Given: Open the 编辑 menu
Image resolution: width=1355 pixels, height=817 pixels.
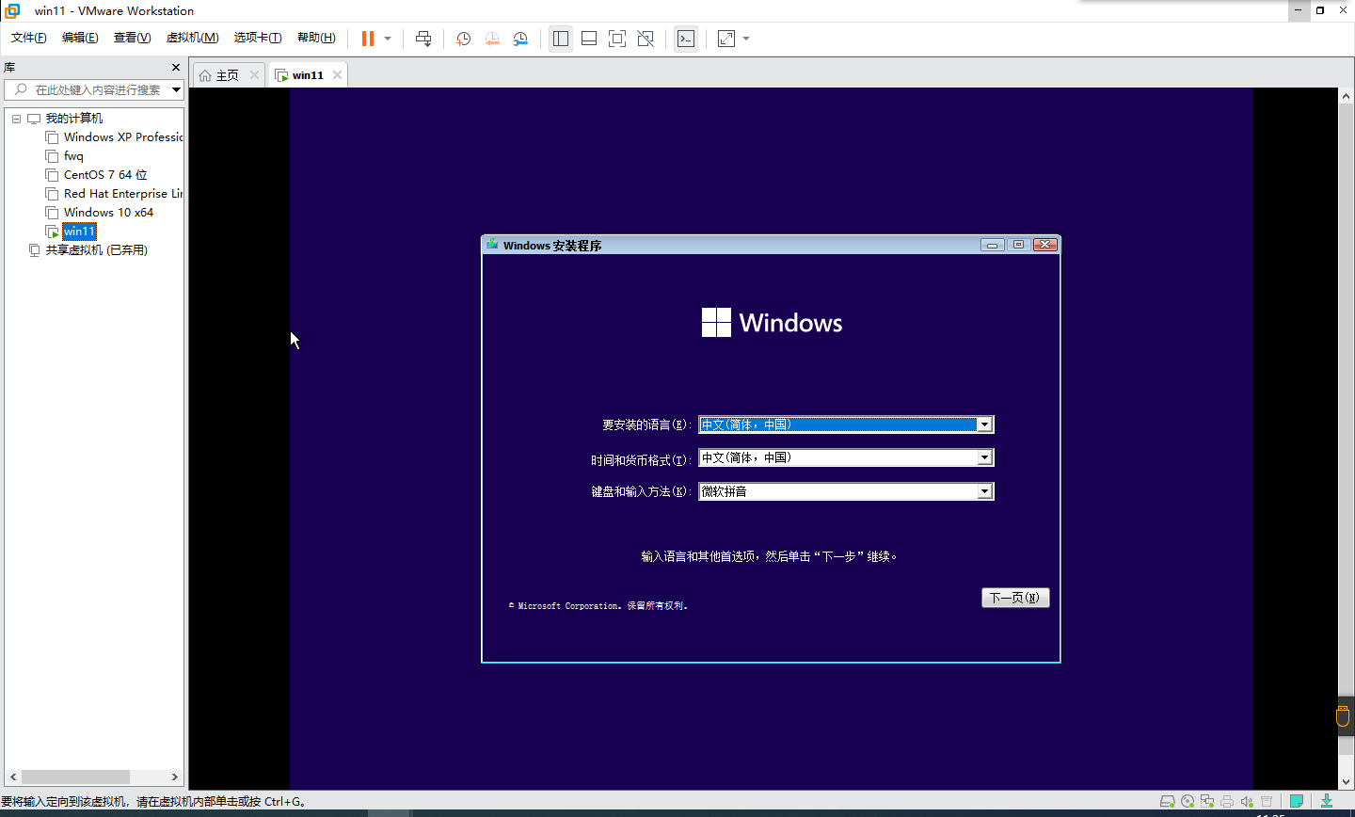Looking at the screenshot, I should [x=80, y=38].
